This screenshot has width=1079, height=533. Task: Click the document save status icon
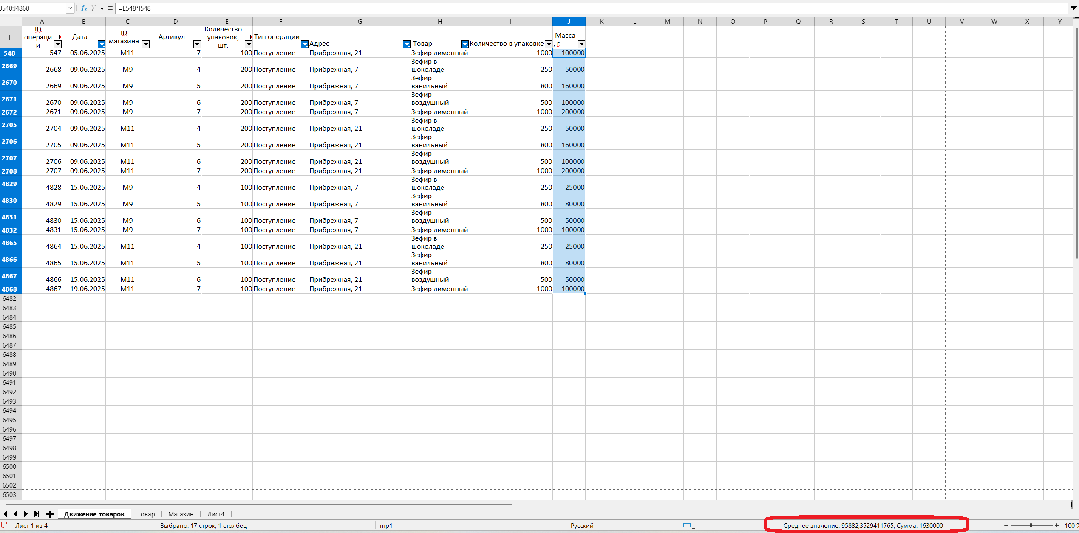pos(5,525)
